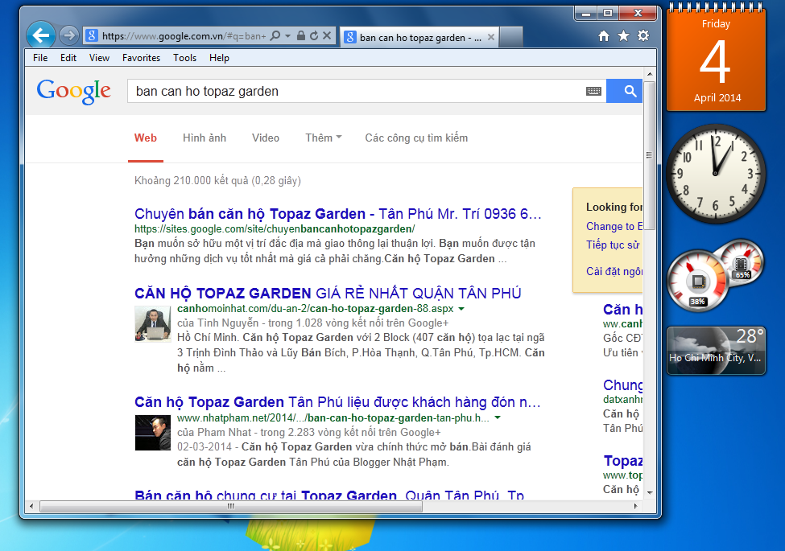Image resolution: width=785 pixels, height=551 pixels.
Task: Click inside the Google search input field
Action: click(x=355, y=92)
